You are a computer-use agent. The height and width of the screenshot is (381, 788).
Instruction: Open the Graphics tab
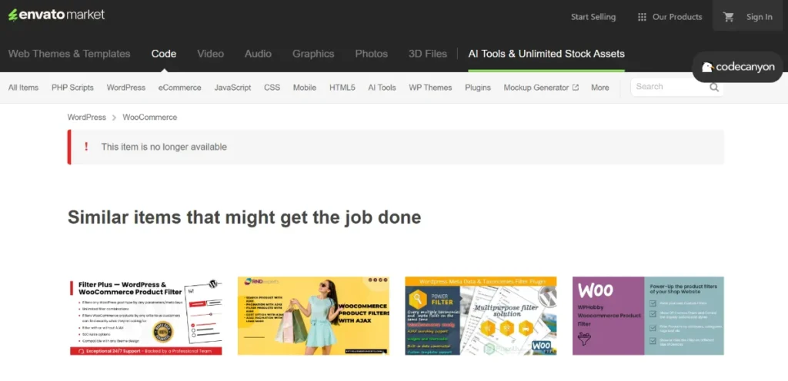(x=313, y=54)
